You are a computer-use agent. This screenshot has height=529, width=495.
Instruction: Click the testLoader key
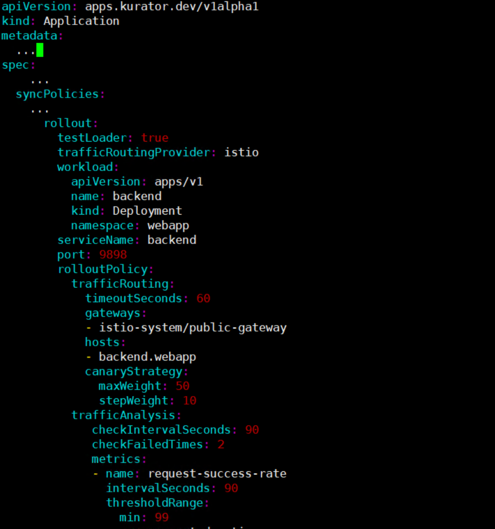(92, 138)
